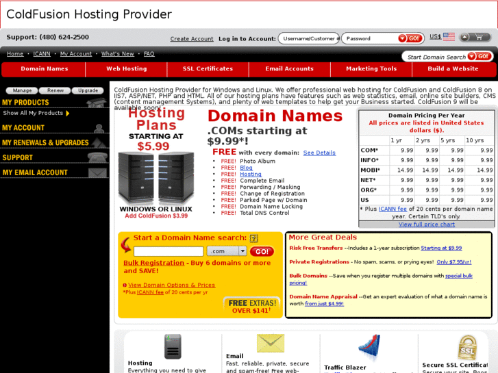498x373 pixels.
Task: Click the red curved arrow in domain search box
Action: (126, 245)
